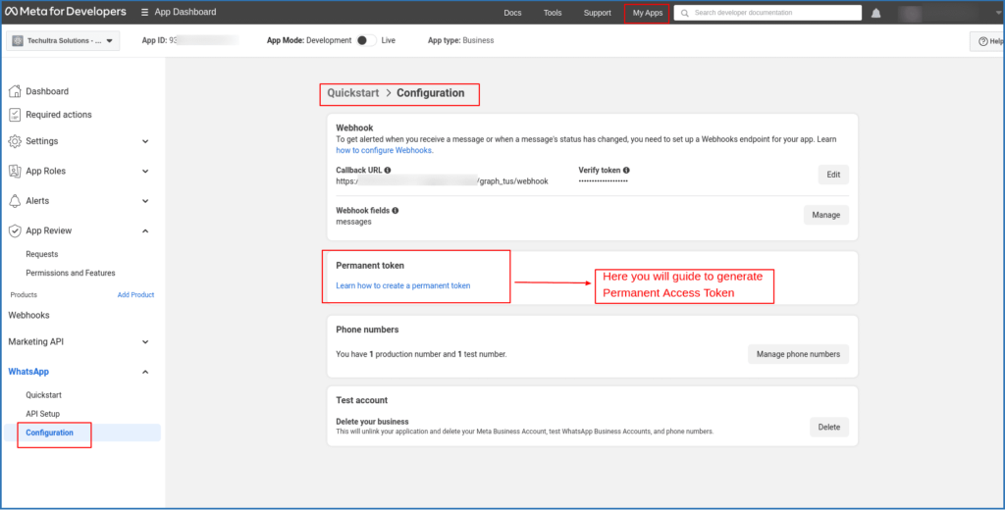Click the Dashboard sidebar item label
Viewport: 1005px width, 510px height.
(47, 91)
